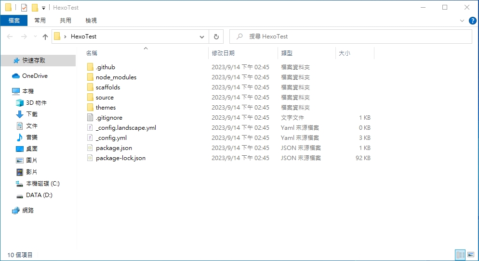Click Properties icon in quick access toolbar
479x261 pixels.
click(x=24, y=8)
